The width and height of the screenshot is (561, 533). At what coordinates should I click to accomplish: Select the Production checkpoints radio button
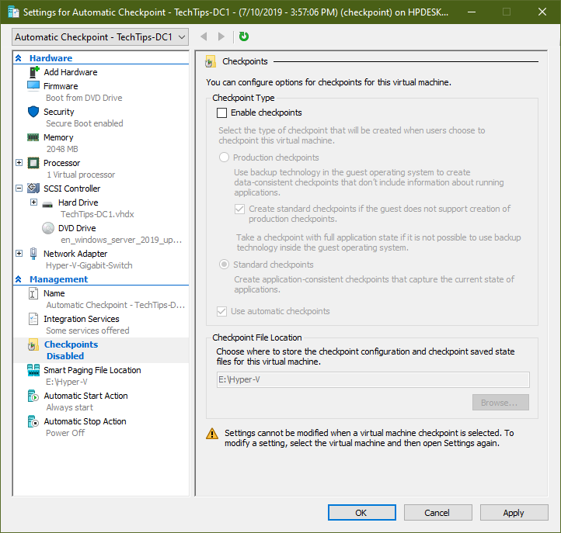(x=224, y=157)
